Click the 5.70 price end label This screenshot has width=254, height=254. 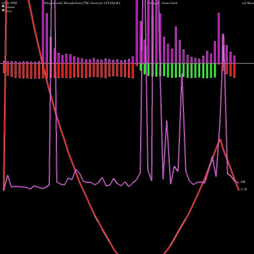click(244, 189)
